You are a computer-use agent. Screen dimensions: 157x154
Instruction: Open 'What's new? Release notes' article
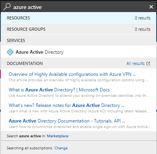tap(66, 105)
